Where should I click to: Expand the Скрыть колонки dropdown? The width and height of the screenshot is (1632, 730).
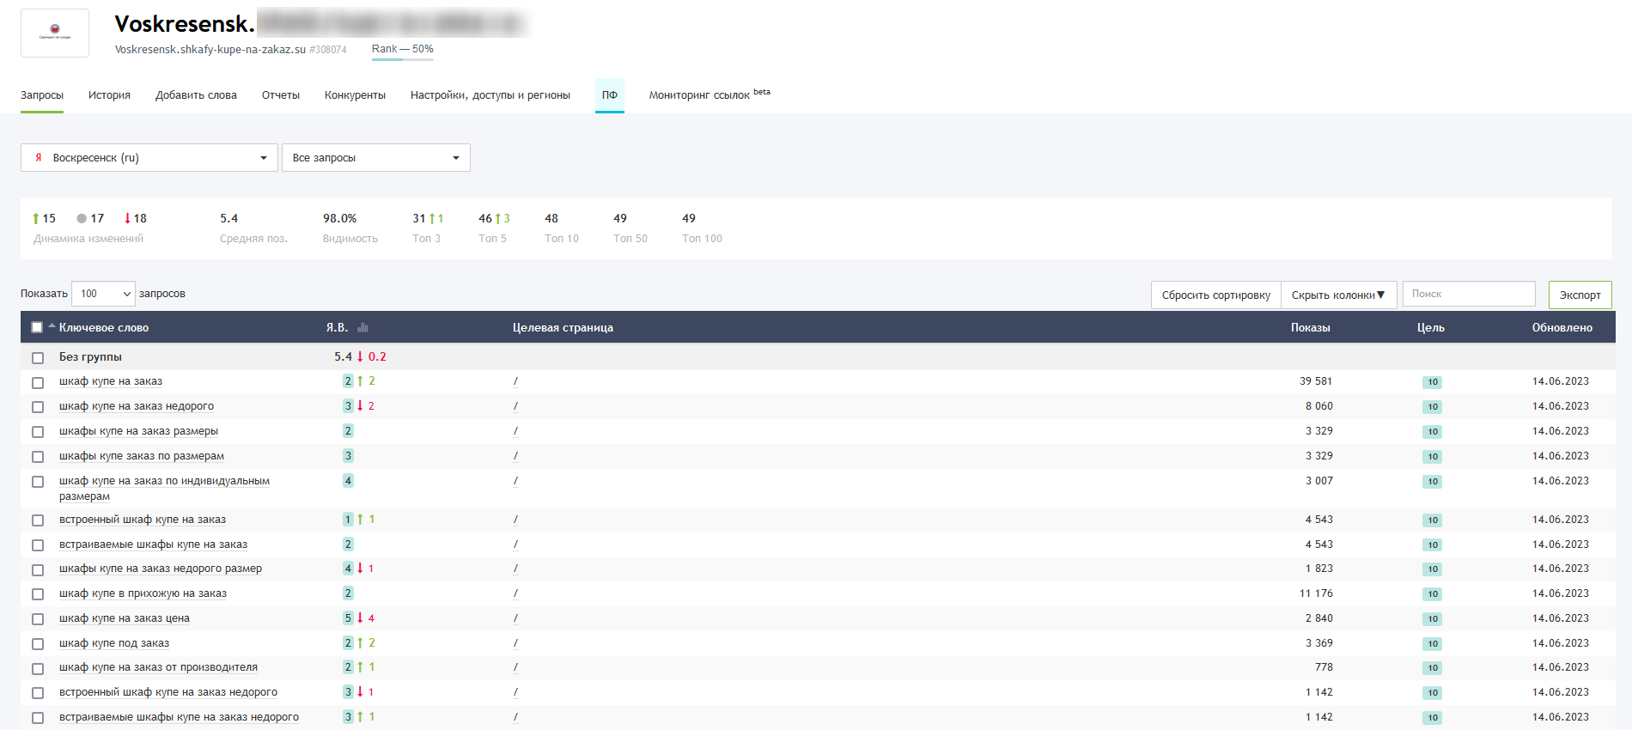(x=1338, y=295)
